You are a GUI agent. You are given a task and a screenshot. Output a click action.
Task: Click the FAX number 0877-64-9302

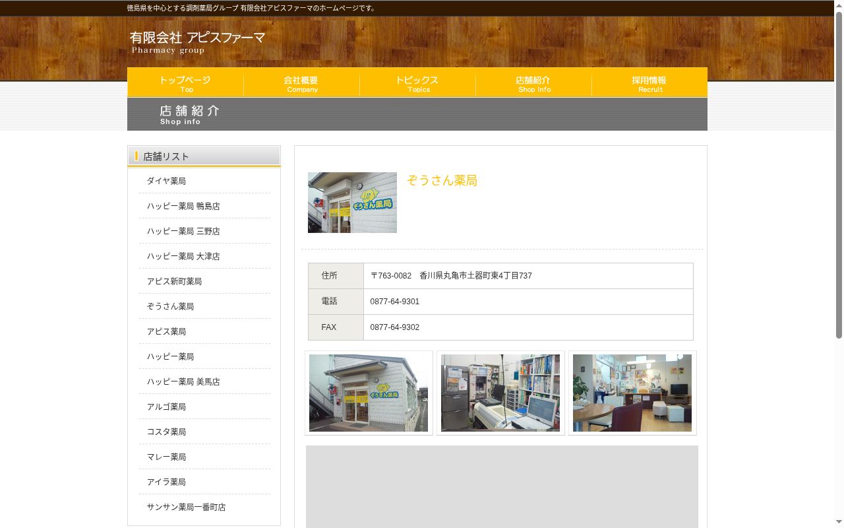click(x=395, y=327)
